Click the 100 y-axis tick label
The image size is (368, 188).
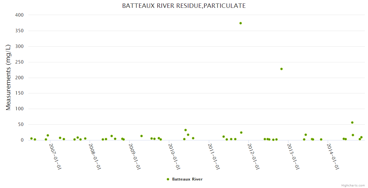[x=19, y=109]
